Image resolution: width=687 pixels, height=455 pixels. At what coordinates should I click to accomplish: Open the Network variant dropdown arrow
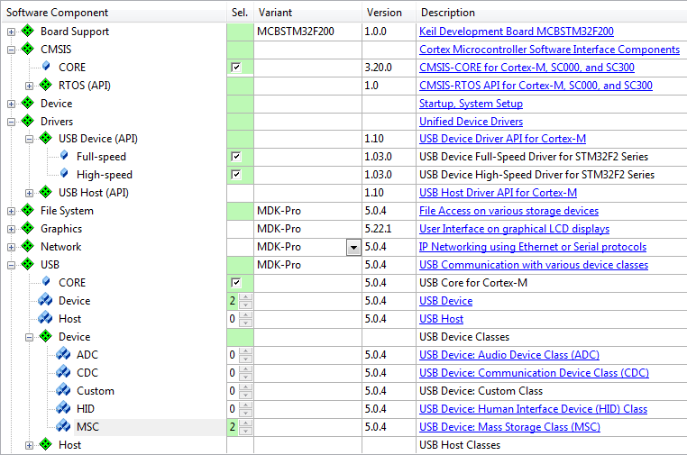[353, 248]
